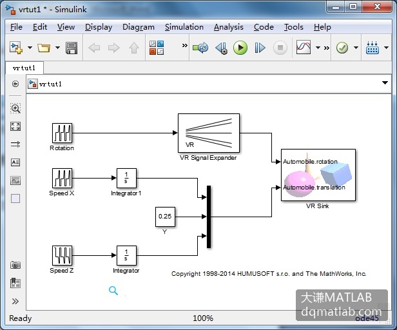
Task: Open the Tools menu
Action: [293, 27]
